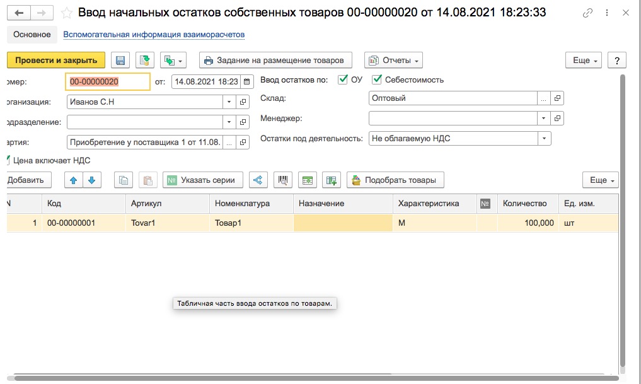This screenshot has height=384, width=641.
Task: Click the Номер input field
Action: [108, 82]
